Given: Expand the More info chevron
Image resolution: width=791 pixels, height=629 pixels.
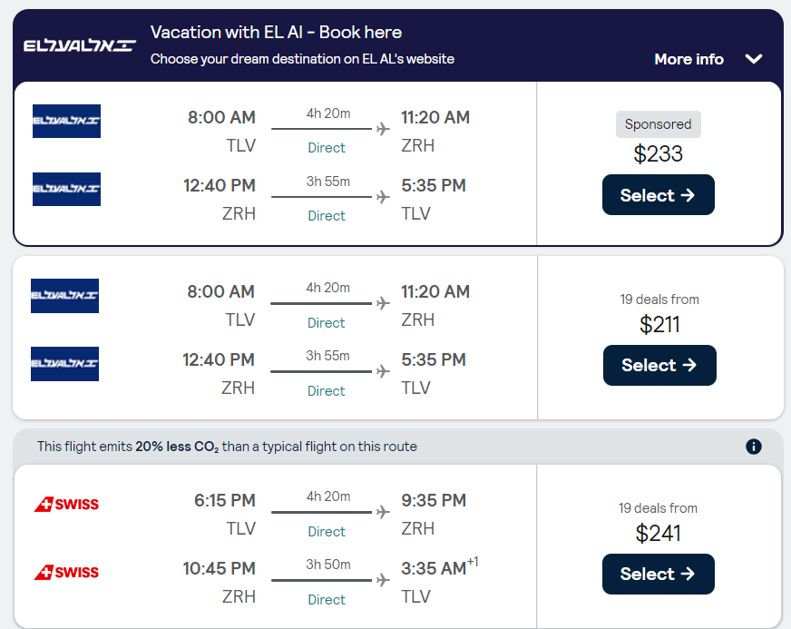Looking at the screenshot, I should 754,59.
